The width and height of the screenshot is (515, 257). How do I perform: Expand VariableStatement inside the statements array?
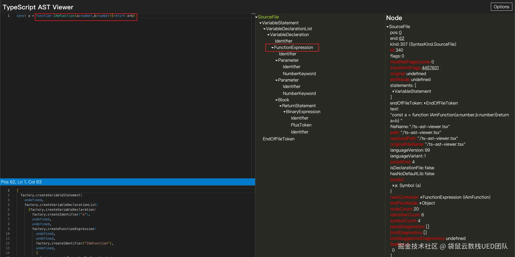pyautogui.click(x=393, y=91)
